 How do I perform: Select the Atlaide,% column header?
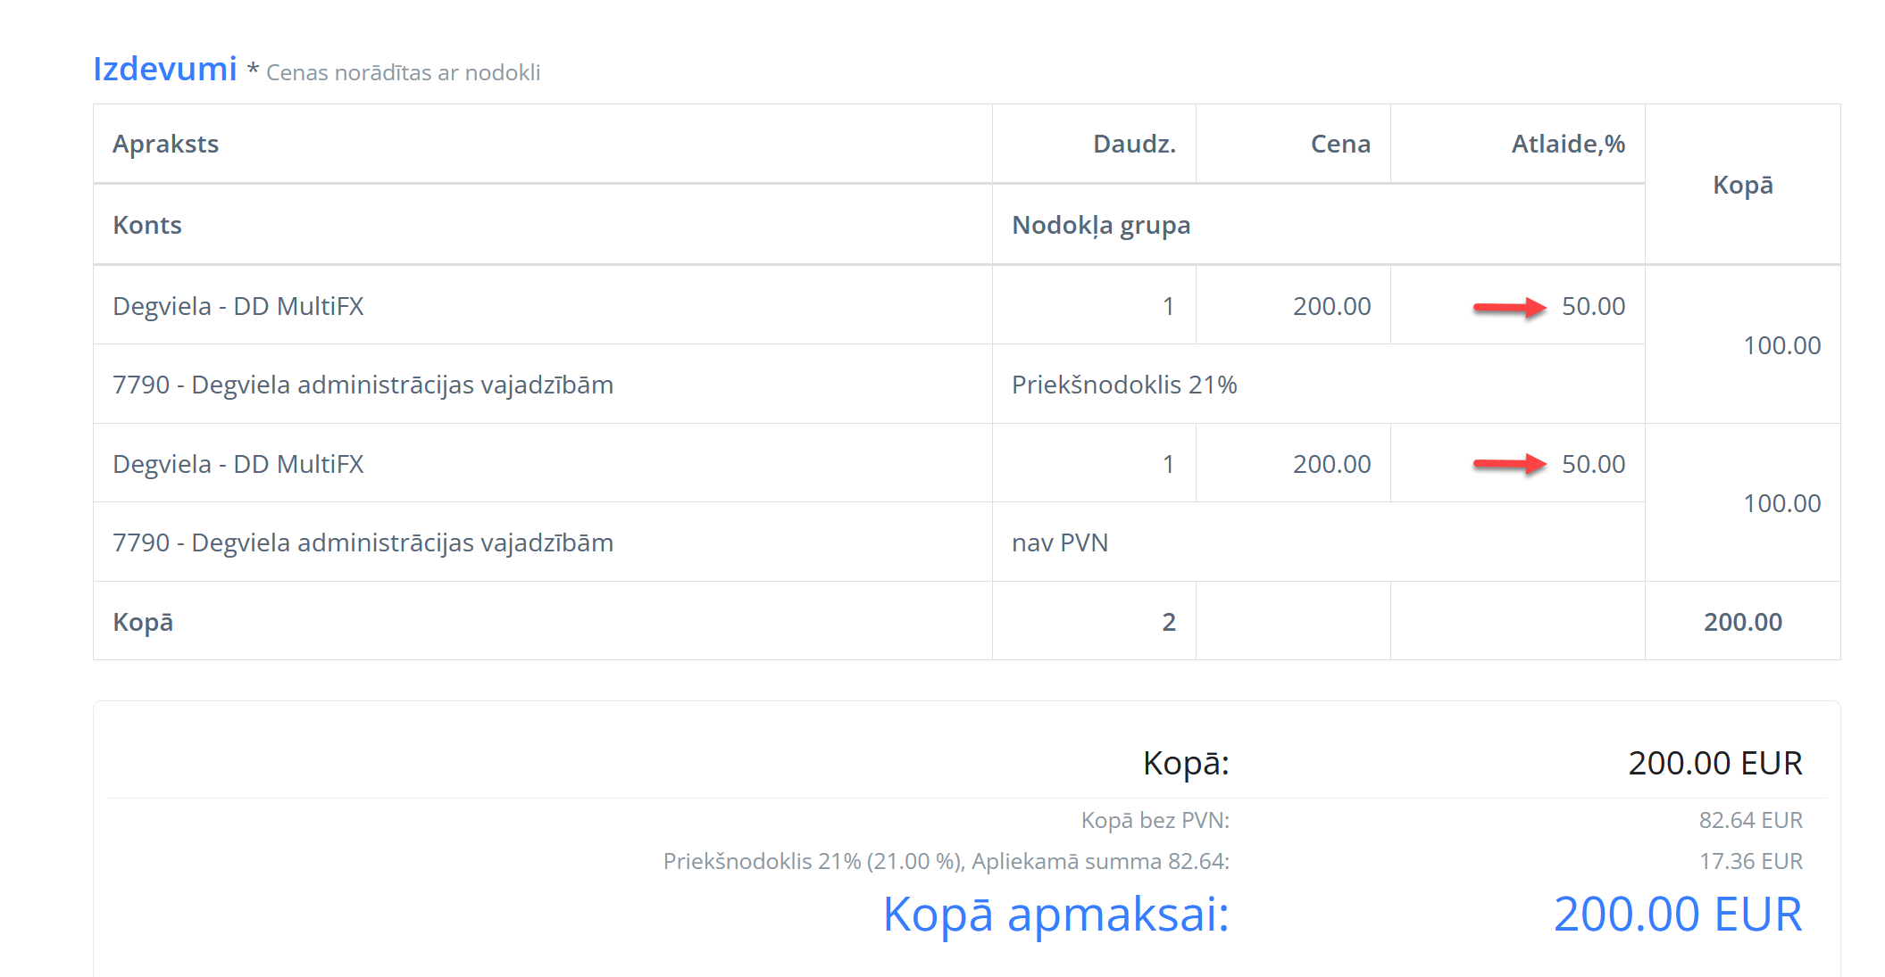click(1568, 145)
